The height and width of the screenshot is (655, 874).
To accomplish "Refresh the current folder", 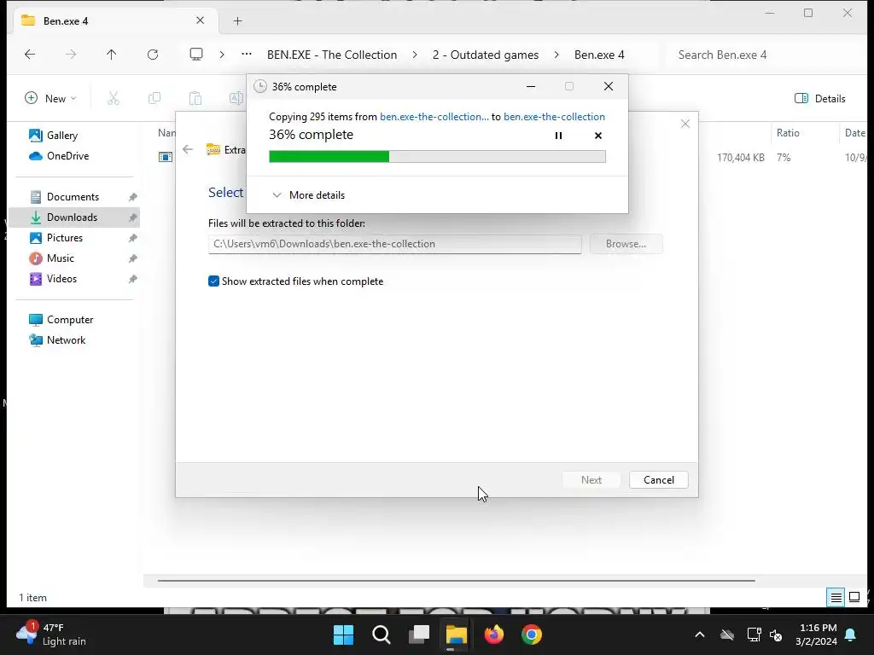I will pos(153,54).
